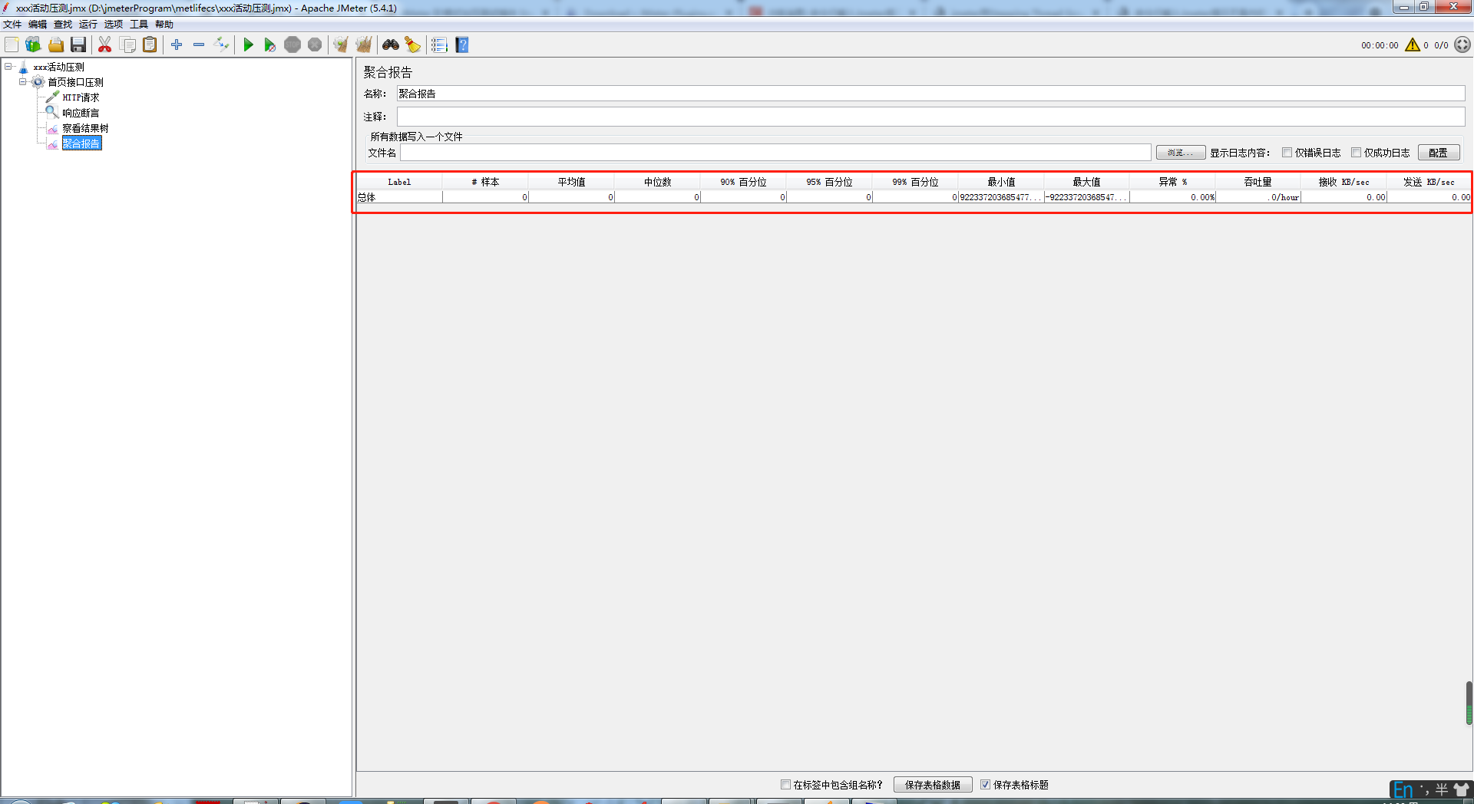Click the Save test plan floppy icon
The image size is (1474, 804).
(78, 45)
